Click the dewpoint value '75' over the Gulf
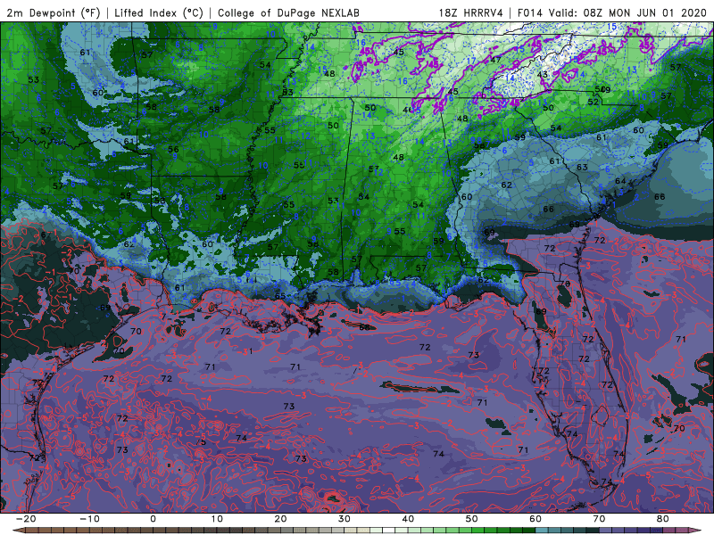Screen dimensions: 714x535 click(x=201, y=441)
